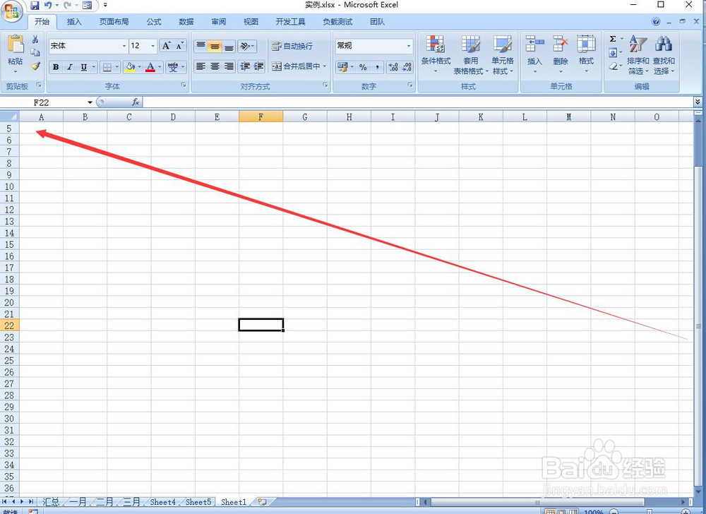Click the Office button

coord(12,12)
